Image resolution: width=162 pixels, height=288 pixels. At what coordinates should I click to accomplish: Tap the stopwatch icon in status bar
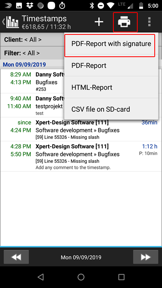tap(62, 6)
